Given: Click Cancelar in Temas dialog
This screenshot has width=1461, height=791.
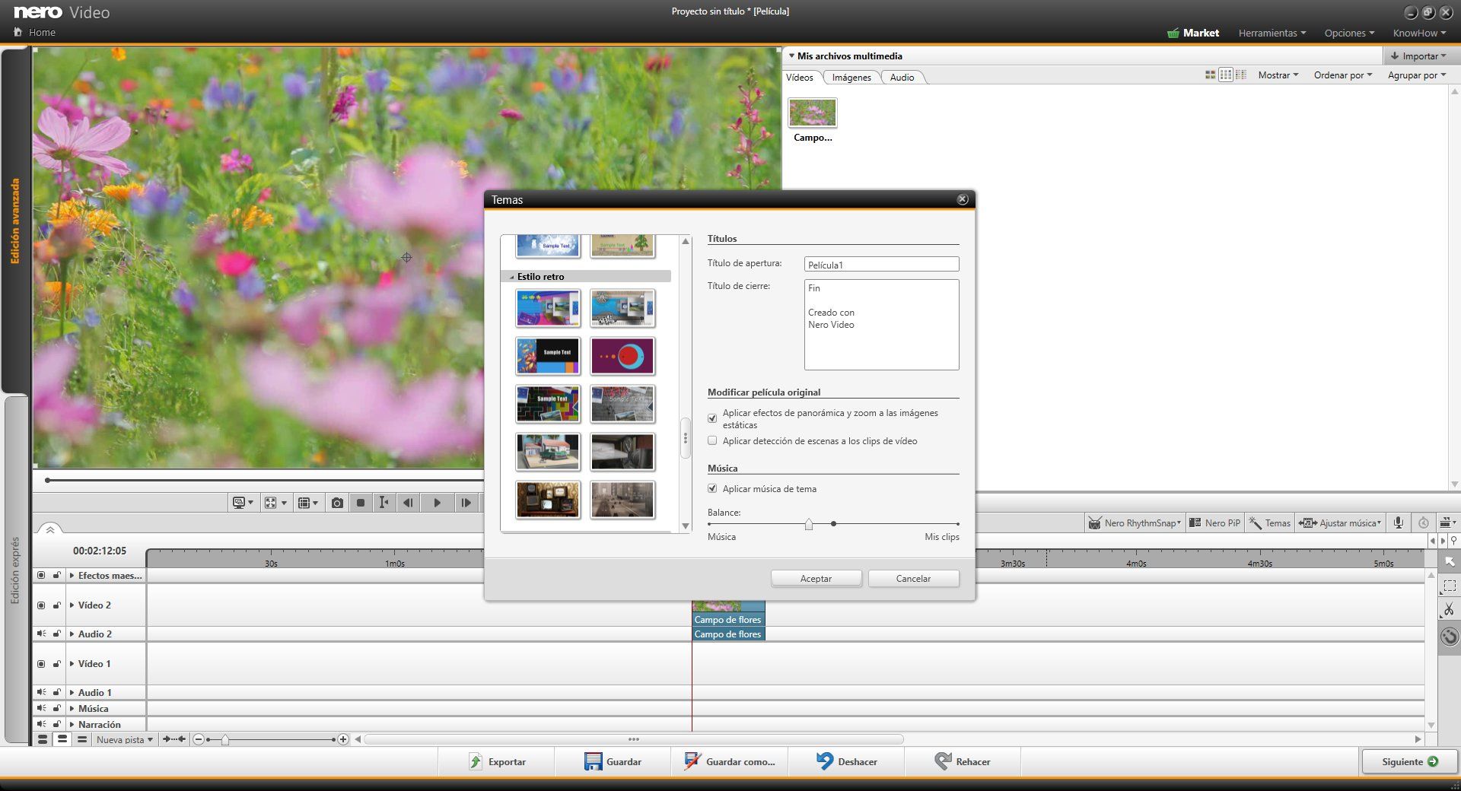Looking at the screenshot, I should (x=913, y=578).
